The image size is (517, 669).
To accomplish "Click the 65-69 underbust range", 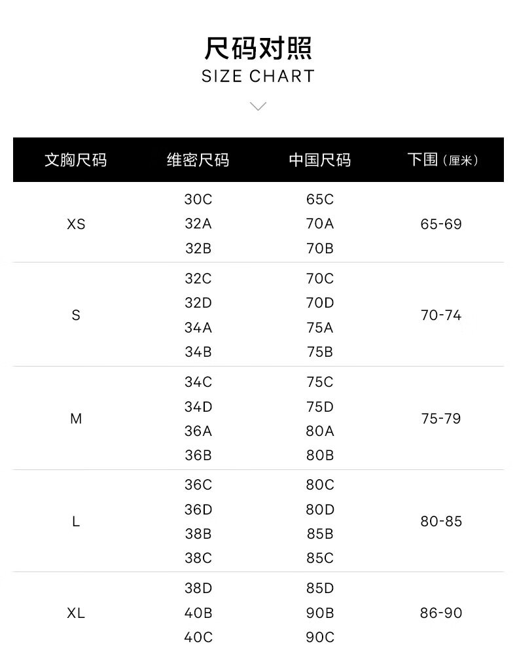I will point(441,224).
